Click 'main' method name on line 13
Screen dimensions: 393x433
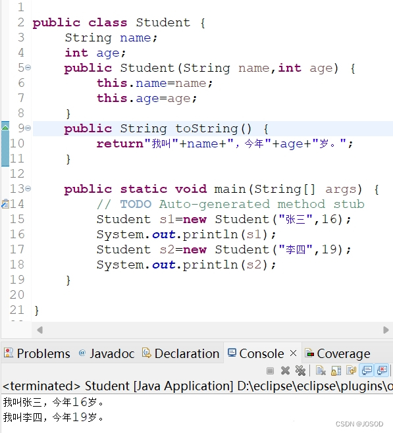tap(230, 189)
